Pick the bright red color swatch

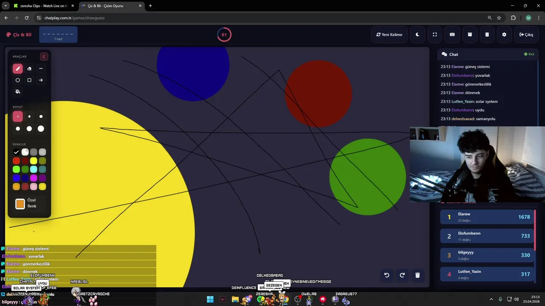(16, 161)
